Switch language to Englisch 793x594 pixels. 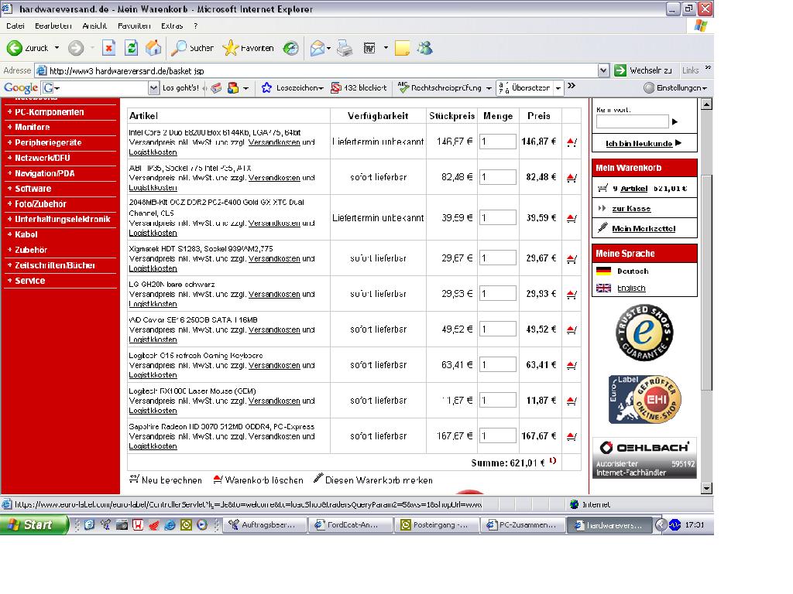coord(631,288)
